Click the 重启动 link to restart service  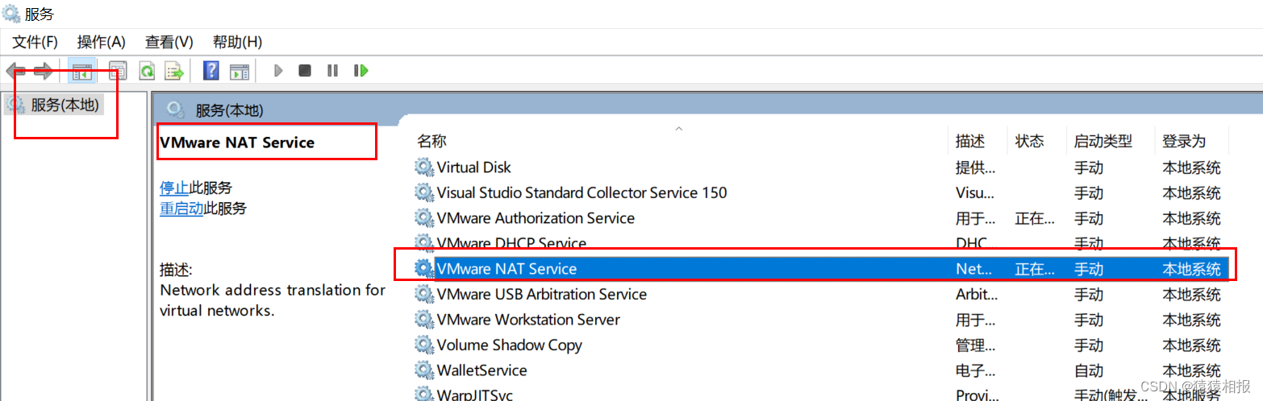pos(181,209)
